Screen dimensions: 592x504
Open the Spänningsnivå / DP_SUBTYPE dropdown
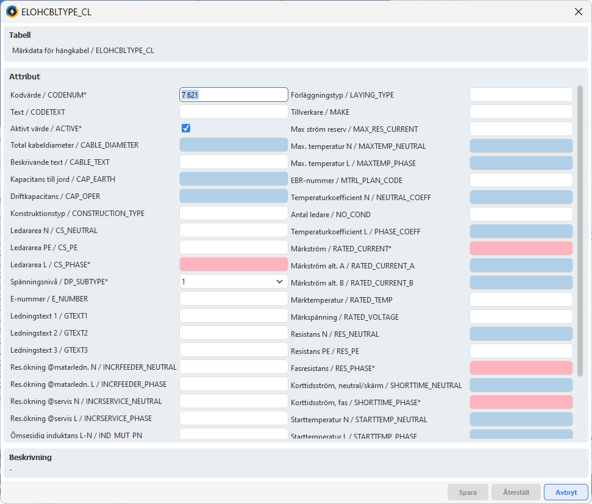coord(234,282)
